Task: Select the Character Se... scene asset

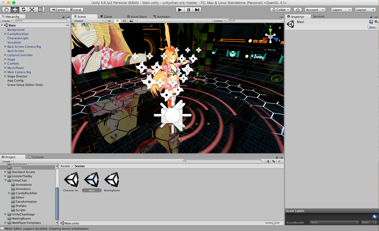Action: tap(72, 182)
